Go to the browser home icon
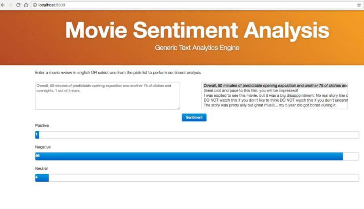 [26, 5]
